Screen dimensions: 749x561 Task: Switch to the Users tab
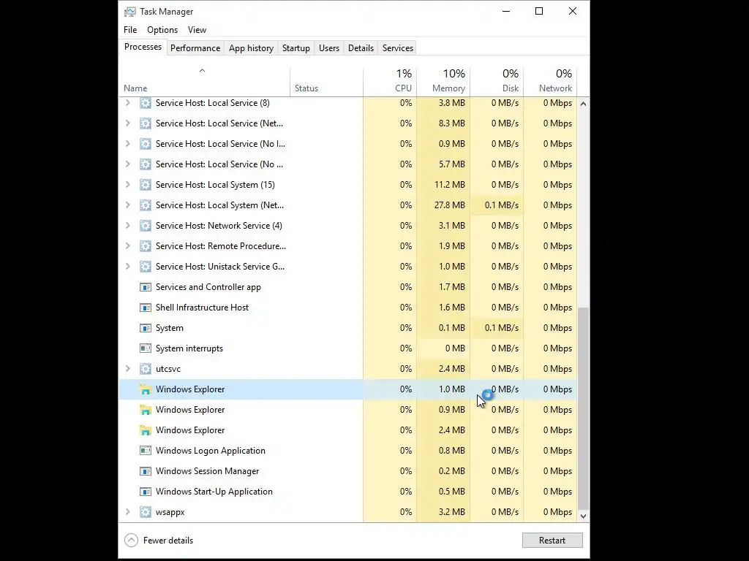pos(329,48)
